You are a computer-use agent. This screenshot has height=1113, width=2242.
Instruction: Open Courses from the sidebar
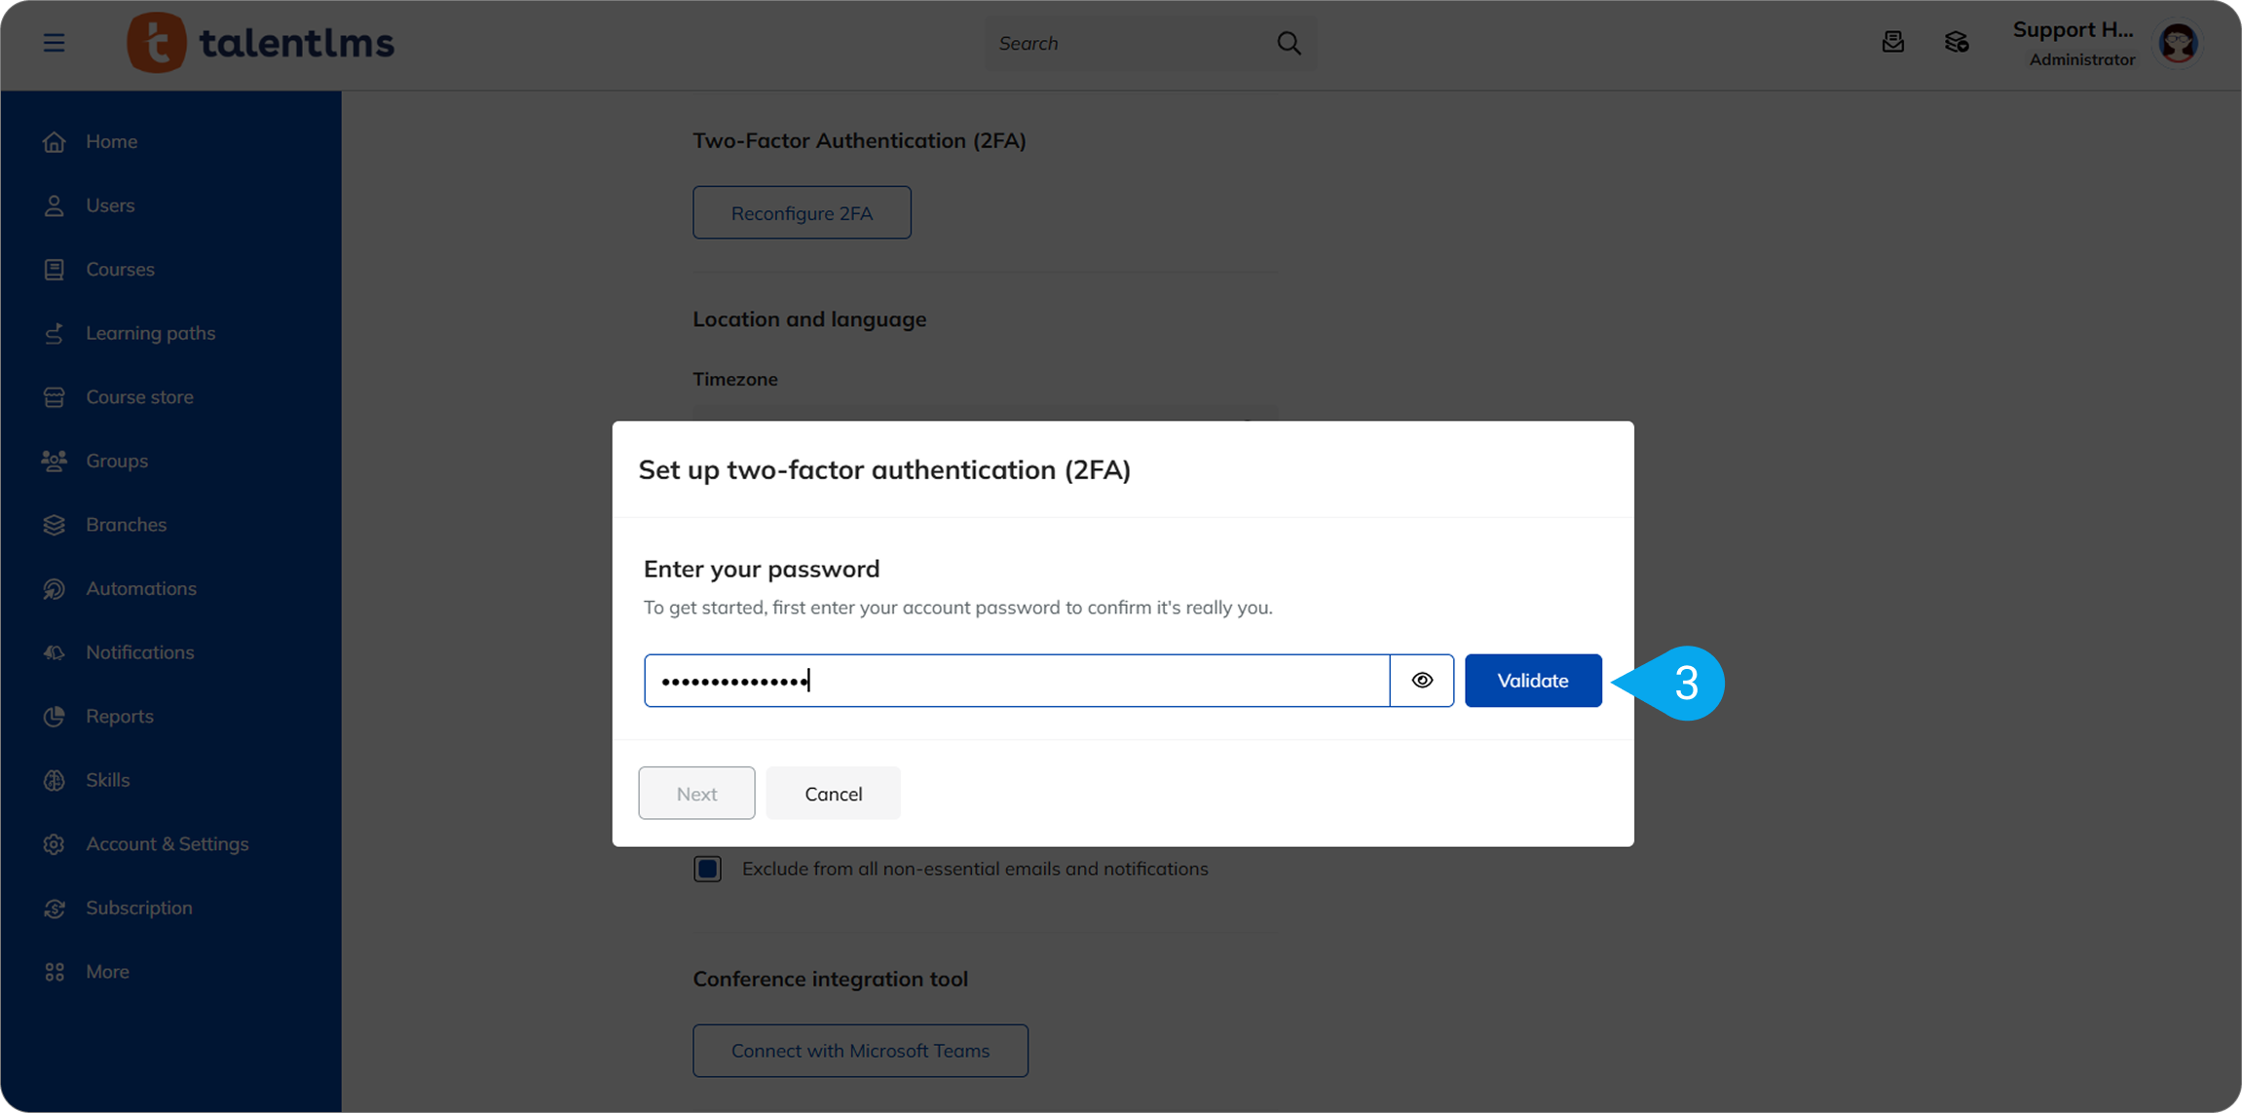click(120, 270)
